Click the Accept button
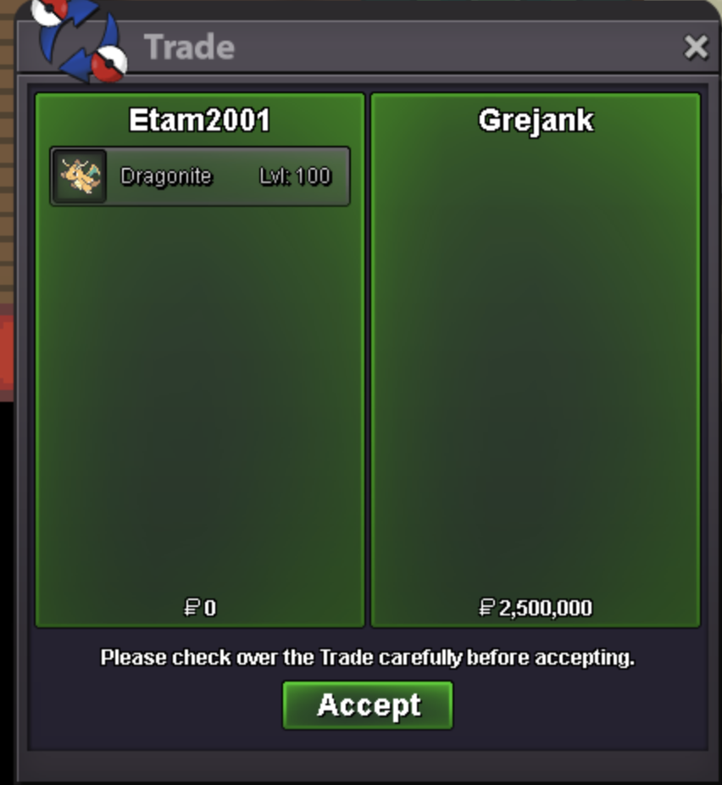 (368, 705)
